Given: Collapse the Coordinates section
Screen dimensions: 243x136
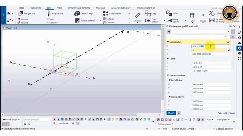Looking at the screenshot, I should 168,42.
